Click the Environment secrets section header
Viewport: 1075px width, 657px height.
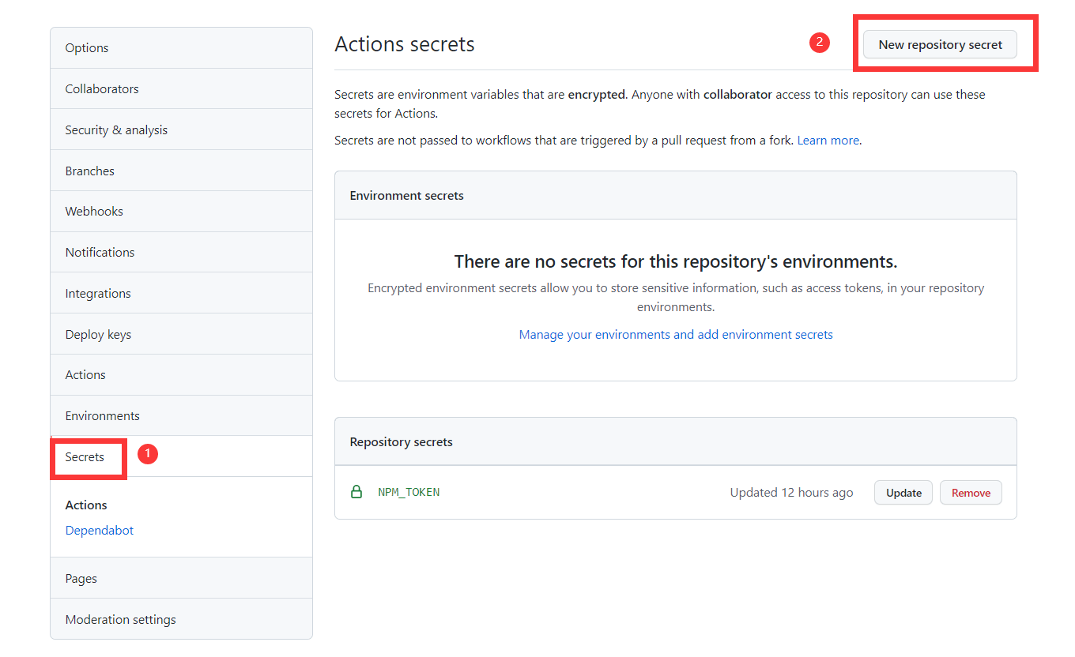click(407, 195)
